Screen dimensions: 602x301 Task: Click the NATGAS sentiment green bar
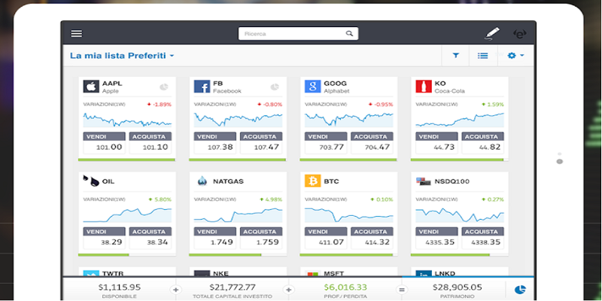coord(225,255)
